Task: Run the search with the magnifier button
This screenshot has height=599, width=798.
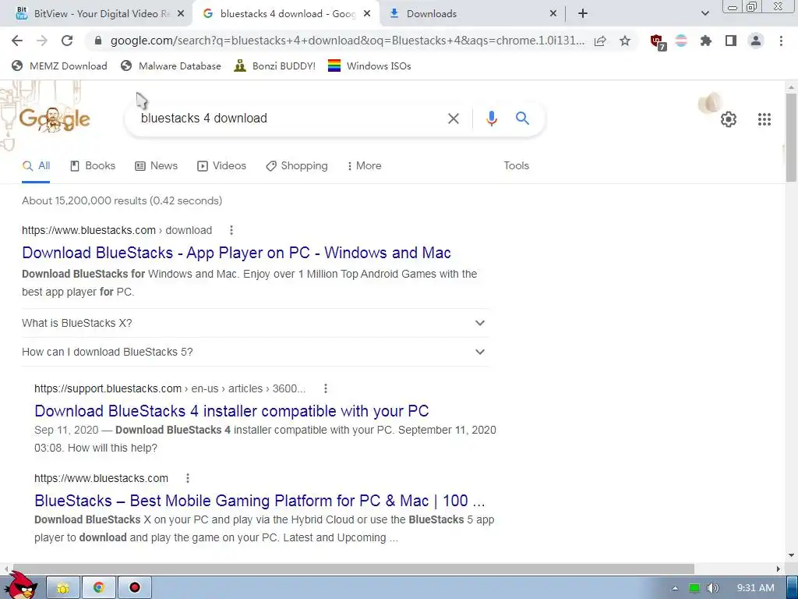Action: point(522,119)
